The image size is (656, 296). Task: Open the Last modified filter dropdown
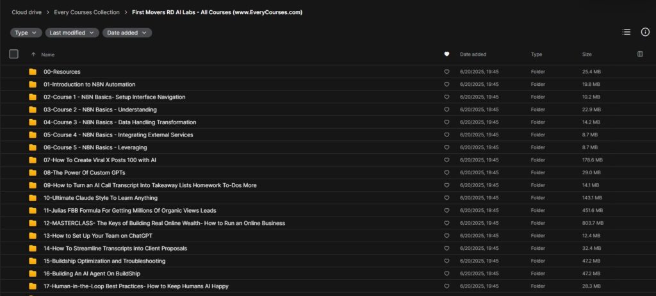click(72, 33)
